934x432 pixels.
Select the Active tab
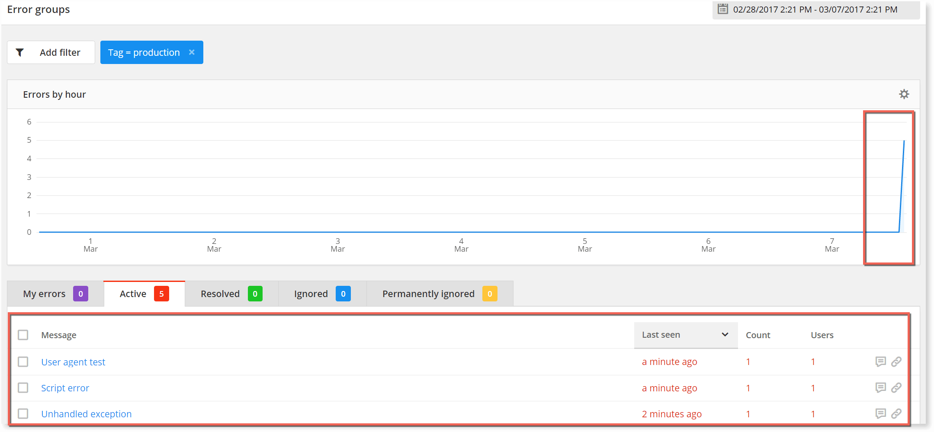[x=144, y=294]
